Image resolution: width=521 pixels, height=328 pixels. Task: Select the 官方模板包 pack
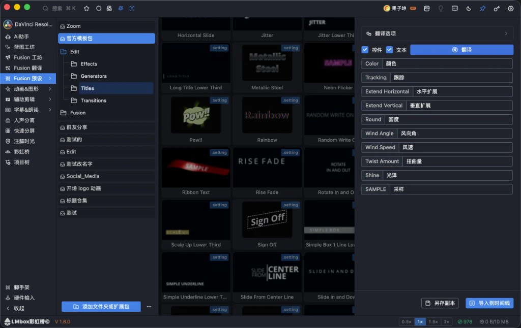[106, 39]
